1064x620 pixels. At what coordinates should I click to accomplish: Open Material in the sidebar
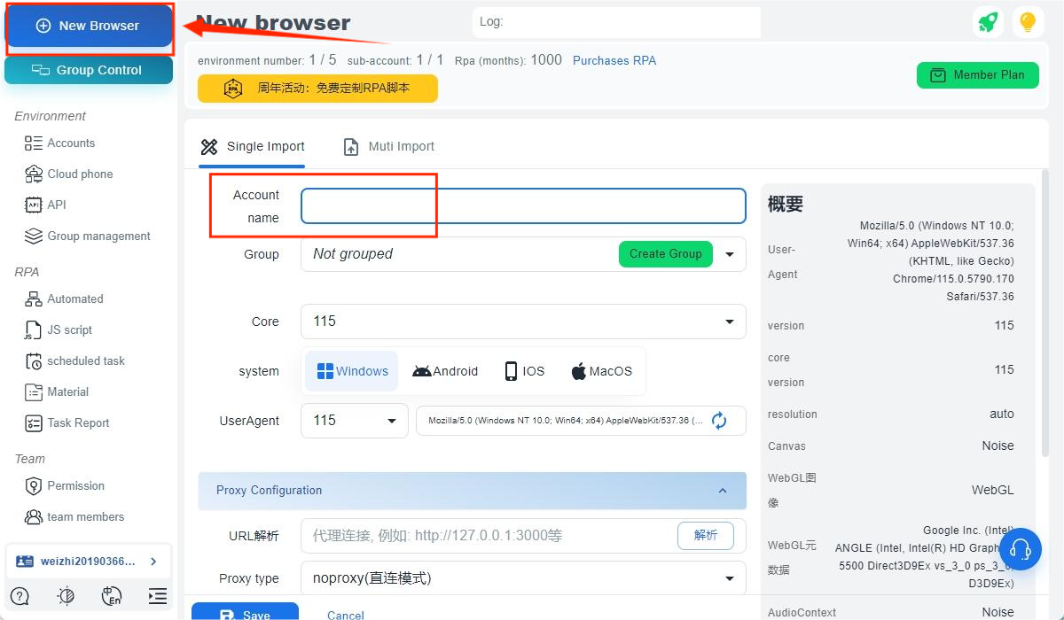(x=67, y=391)
